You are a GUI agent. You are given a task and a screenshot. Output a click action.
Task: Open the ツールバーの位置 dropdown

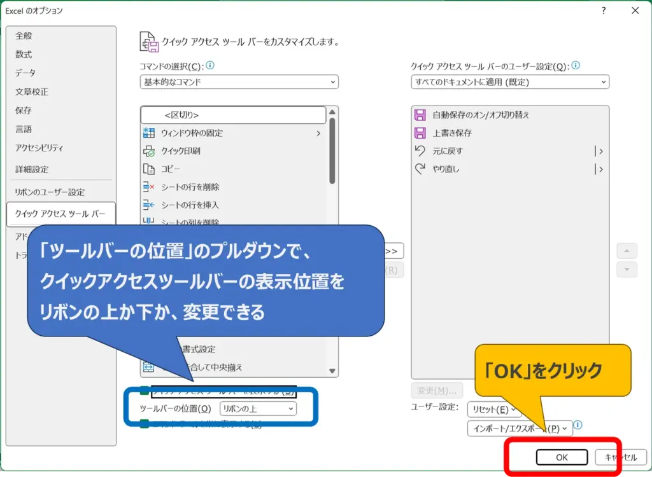pyautogui.click(x=258, y=409)
